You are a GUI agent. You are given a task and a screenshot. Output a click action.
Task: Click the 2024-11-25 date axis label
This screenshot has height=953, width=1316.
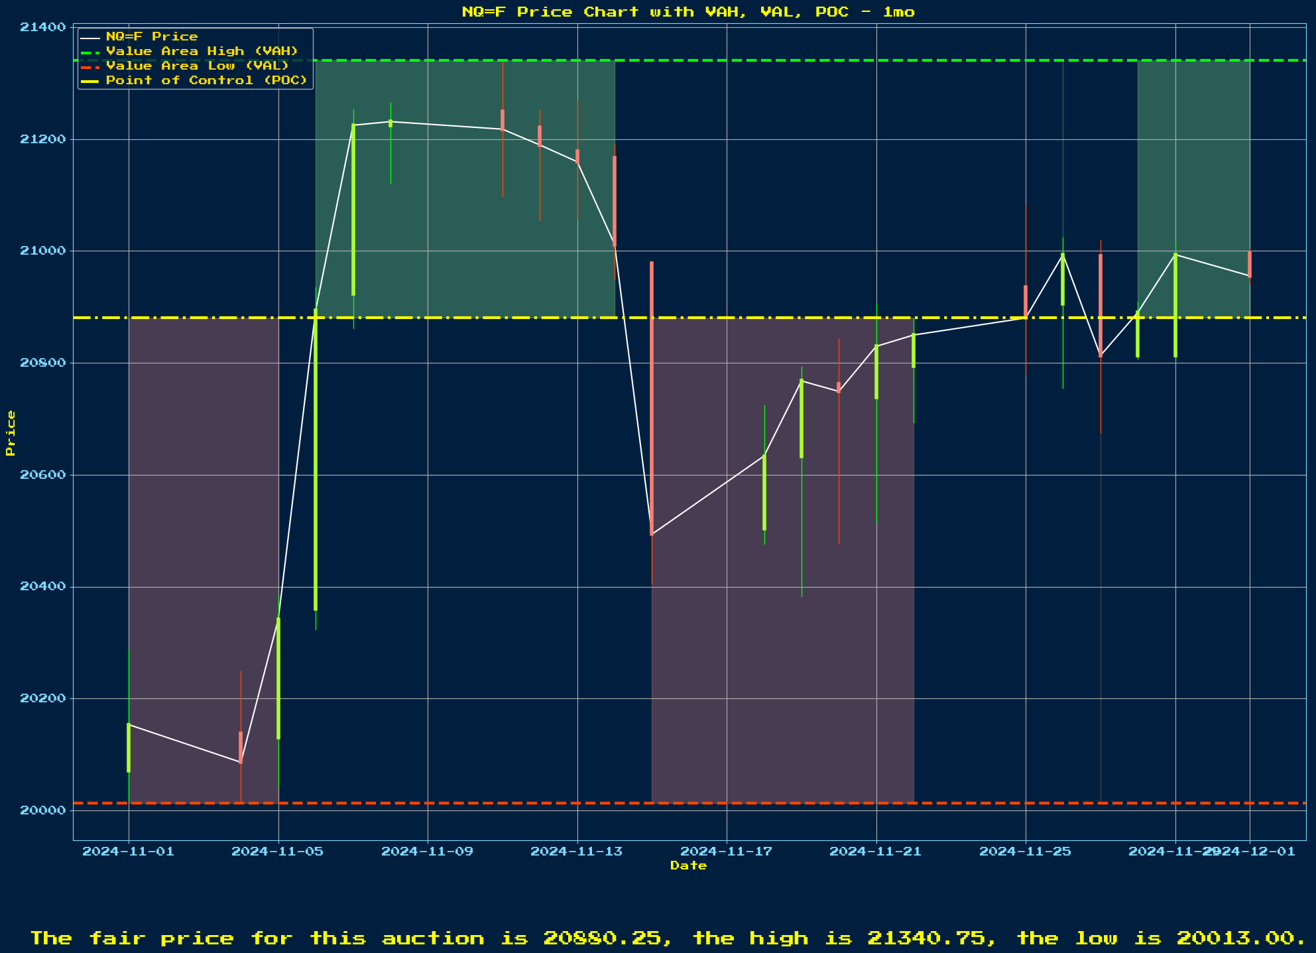[x=1025, y=852]
